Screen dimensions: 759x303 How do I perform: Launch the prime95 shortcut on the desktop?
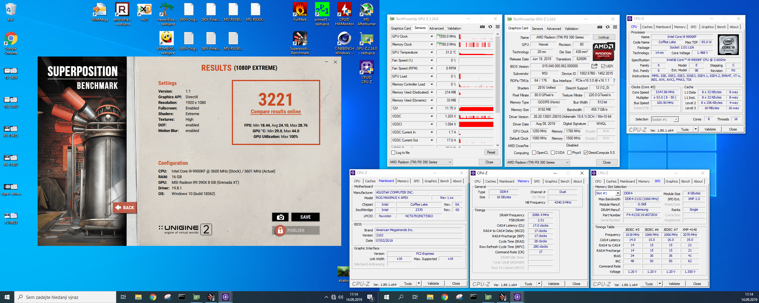322,14
